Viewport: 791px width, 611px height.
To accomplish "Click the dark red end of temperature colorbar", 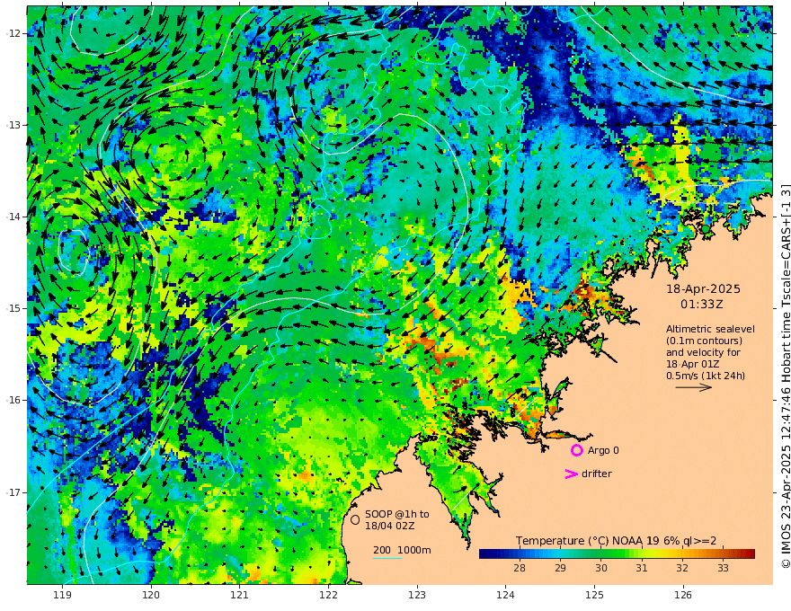I will click(749, 554).
